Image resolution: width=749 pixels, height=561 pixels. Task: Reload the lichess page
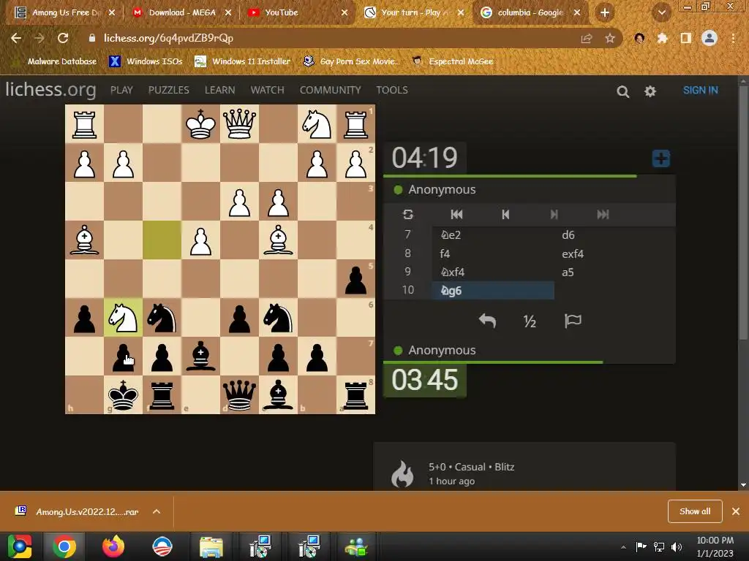pos(63,38)
